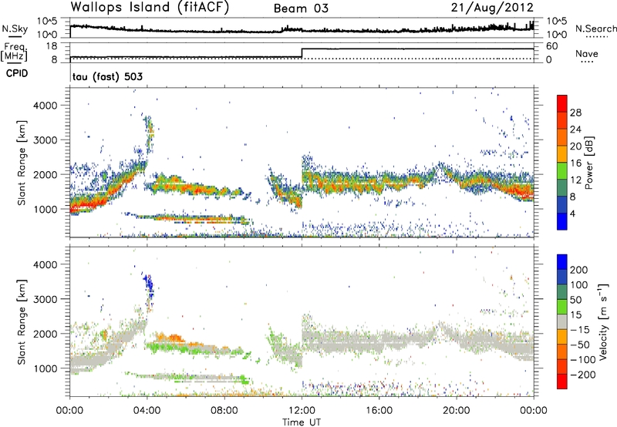Pick the bright blue bottom Power colorbar segment
Image resolution: width=617 pixels, height=427 pixels.
point(562,221)
